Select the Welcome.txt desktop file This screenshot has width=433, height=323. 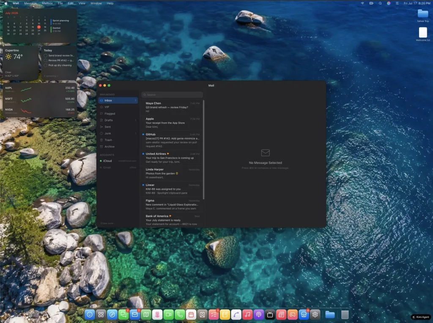click(423, 35)
